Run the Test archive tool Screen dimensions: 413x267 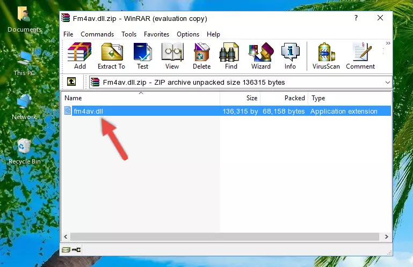(x=142, y=56)
